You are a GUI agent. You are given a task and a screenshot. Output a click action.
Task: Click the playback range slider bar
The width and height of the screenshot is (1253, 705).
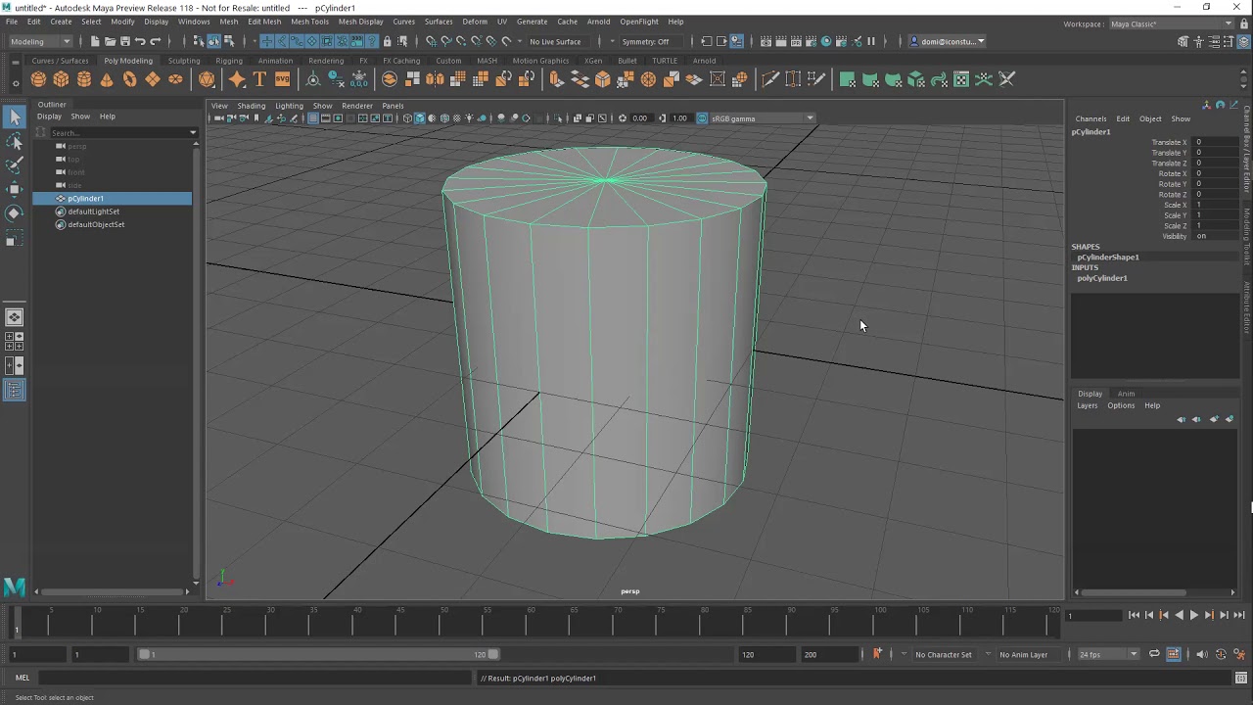point(318,654)
